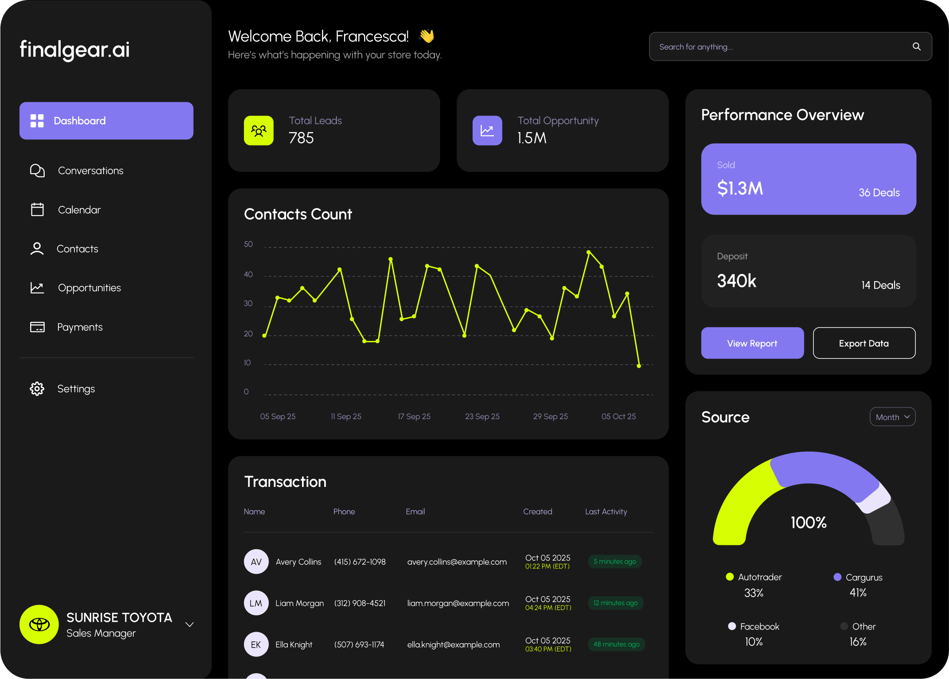Image resolution: width=949 pixels, height=679 pixels.
Task: Focus the Search for anything field
Action: coord(779,46)
